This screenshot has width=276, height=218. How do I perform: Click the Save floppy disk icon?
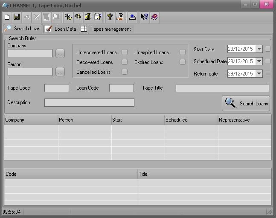[x=17, y=17]
